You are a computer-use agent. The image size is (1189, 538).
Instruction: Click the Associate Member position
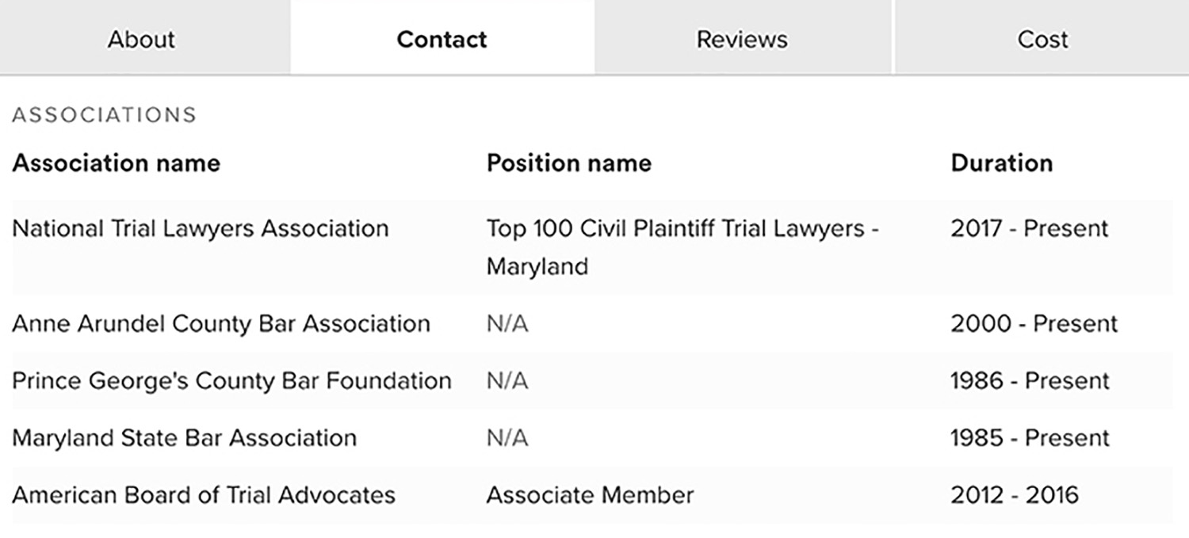590,495
